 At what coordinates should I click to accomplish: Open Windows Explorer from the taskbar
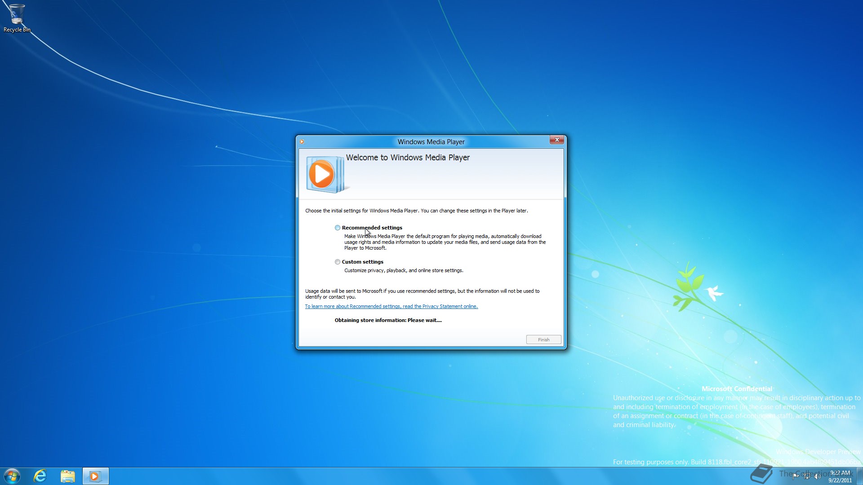click(68, 476)
